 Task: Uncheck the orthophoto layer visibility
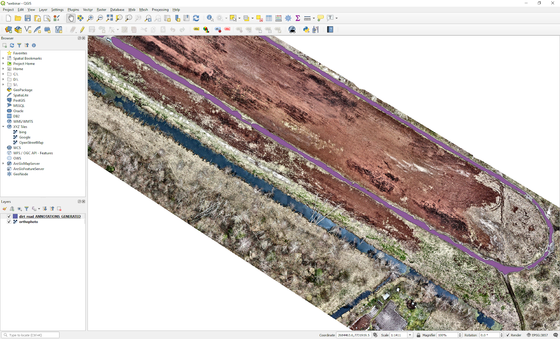9,222
